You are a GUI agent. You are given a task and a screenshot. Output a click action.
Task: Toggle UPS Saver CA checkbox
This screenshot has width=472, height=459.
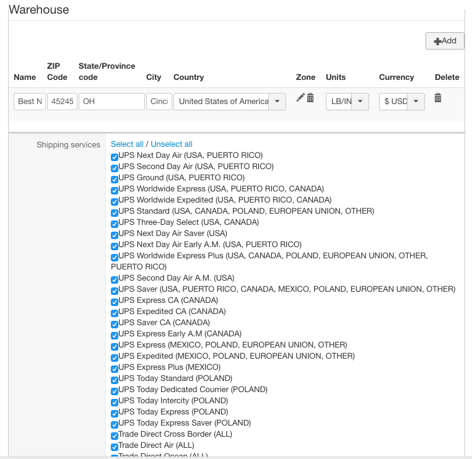(x=115, y=324)
